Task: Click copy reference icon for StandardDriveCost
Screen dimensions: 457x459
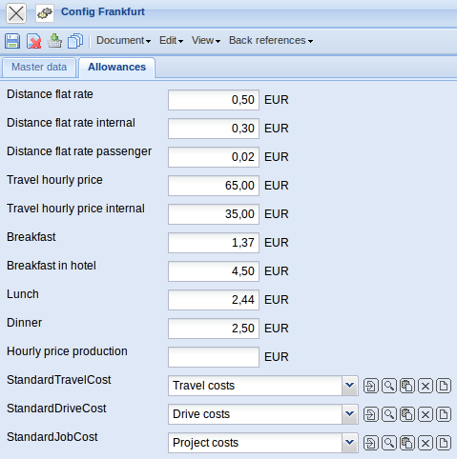Action: (407, 414)
